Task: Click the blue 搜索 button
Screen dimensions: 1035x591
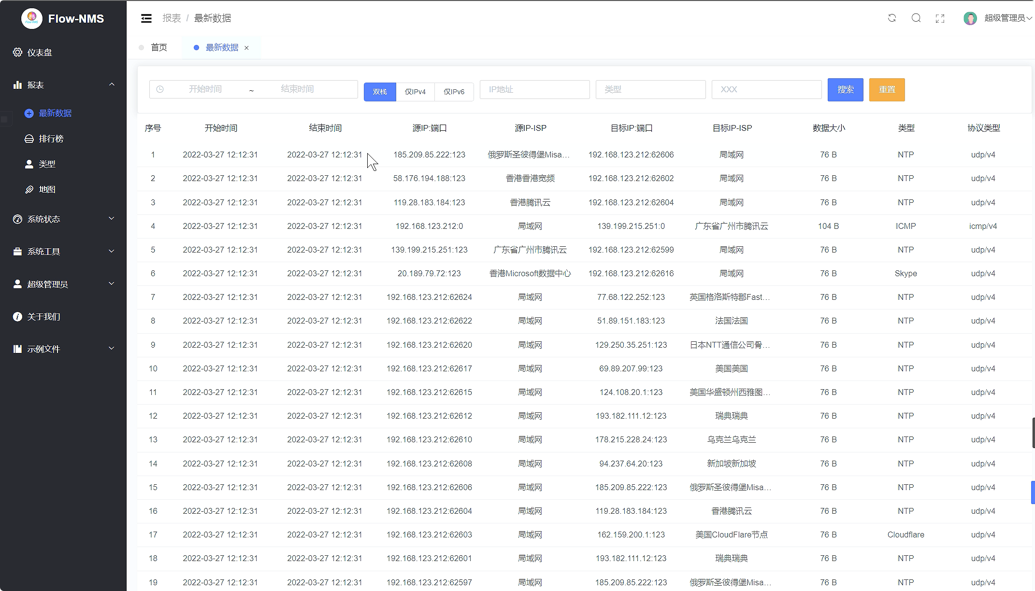Action: coord(845,90)
